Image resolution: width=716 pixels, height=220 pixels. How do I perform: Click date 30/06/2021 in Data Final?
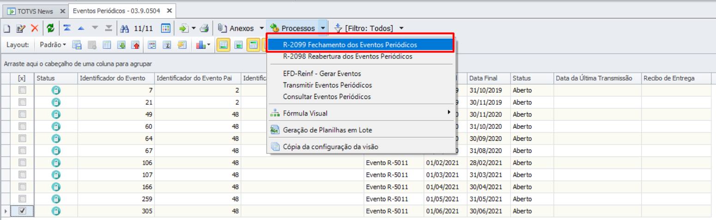pyautogui.click(x=488, y=211)
